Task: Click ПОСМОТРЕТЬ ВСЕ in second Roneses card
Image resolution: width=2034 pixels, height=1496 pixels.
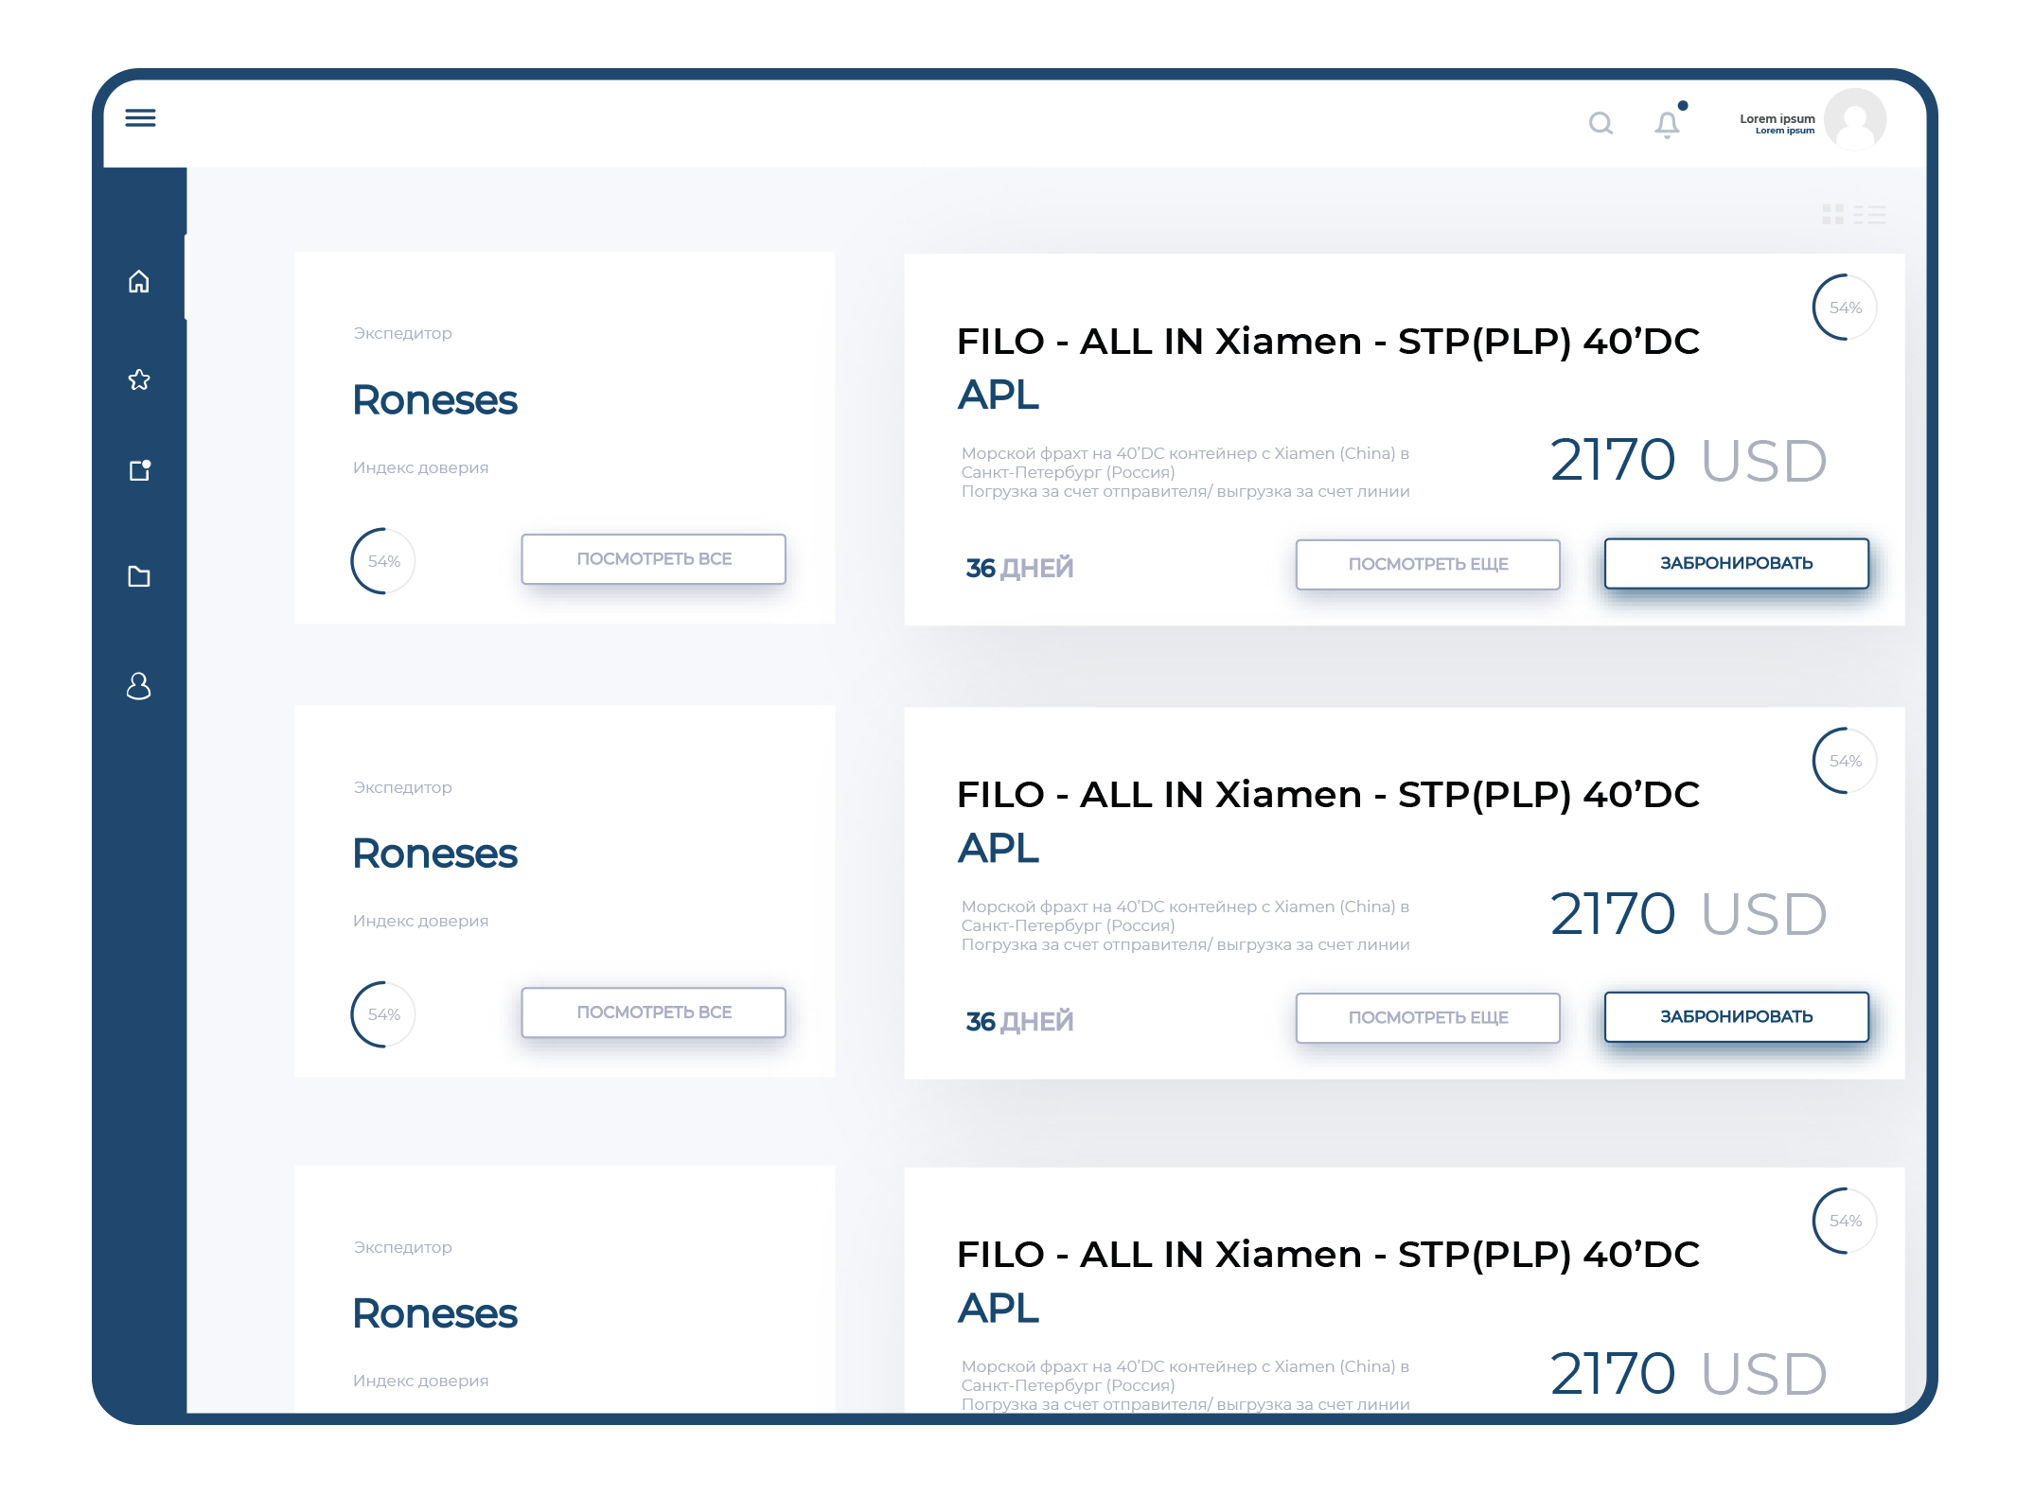Action: (654, 1012)
